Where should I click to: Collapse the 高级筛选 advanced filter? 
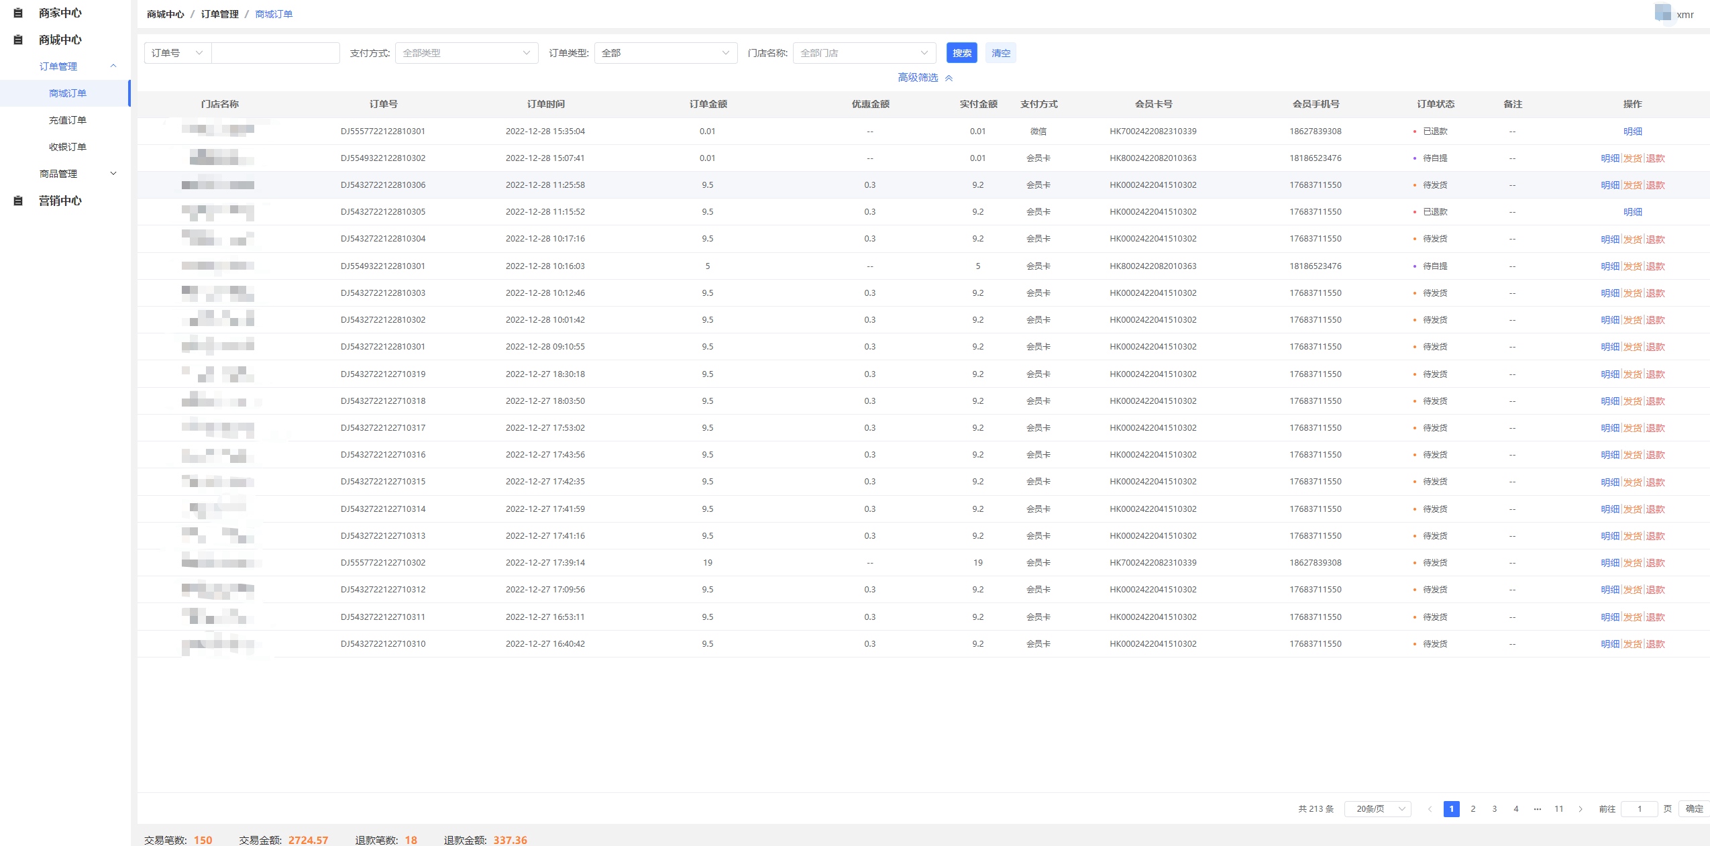[925, 77]
